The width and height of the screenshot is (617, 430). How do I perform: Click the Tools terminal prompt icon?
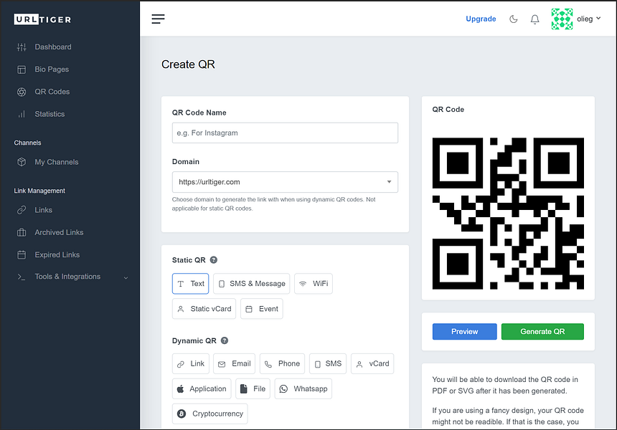point(22,277)
